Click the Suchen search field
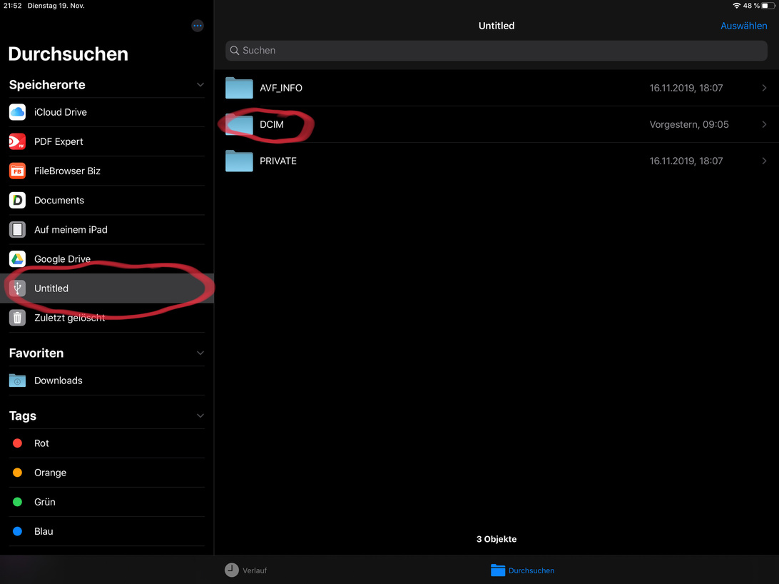779x584 pixels. click(x=496, y=51)
